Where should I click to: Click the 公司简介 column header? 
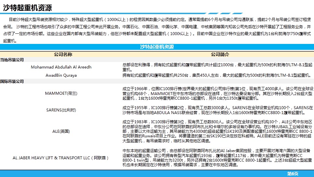[220, 54]
